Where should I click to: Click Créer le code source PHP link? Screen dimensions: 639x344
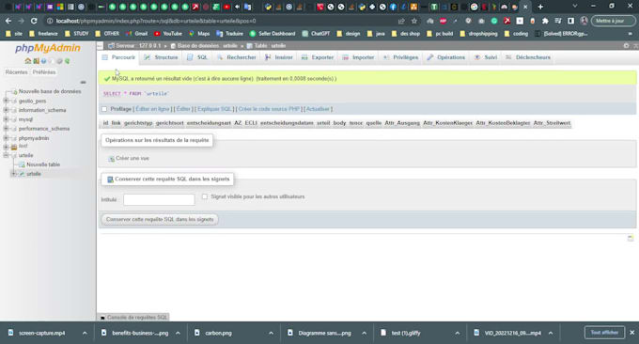tap(269, 109)
